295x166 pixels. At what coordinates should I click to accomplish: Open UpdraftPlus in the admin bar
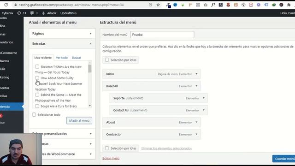point(68,13)
